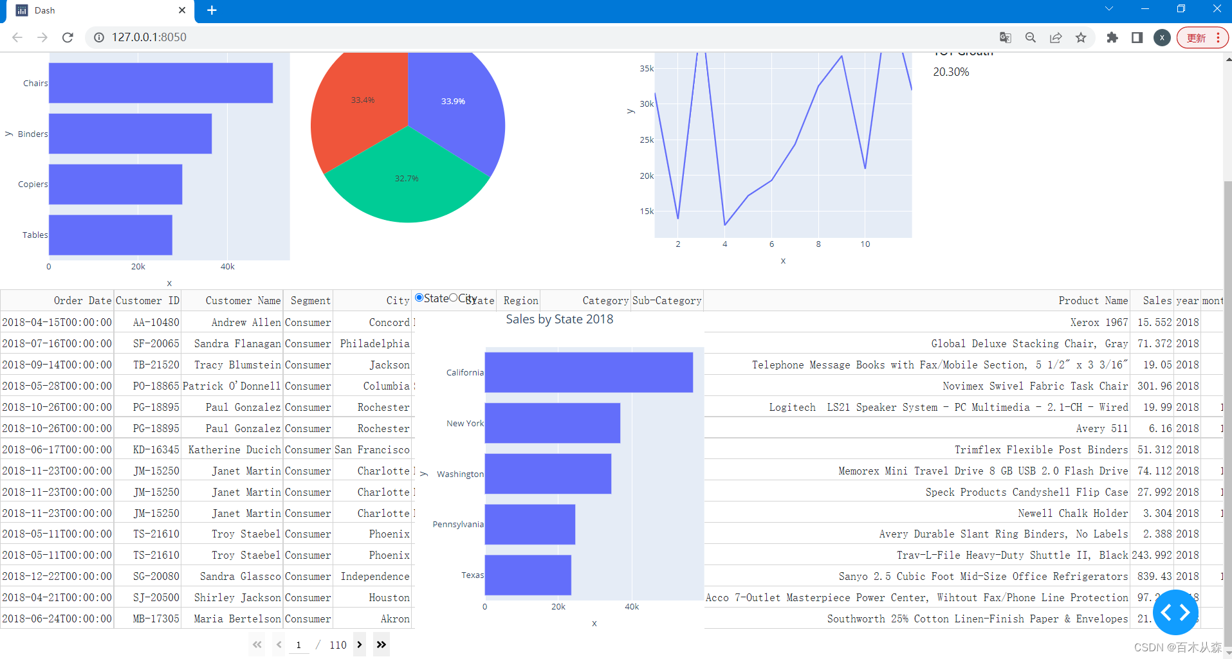
Task: Select the red 33.4% pie slice
Action: pyautogui.click(x=363, y=100)
